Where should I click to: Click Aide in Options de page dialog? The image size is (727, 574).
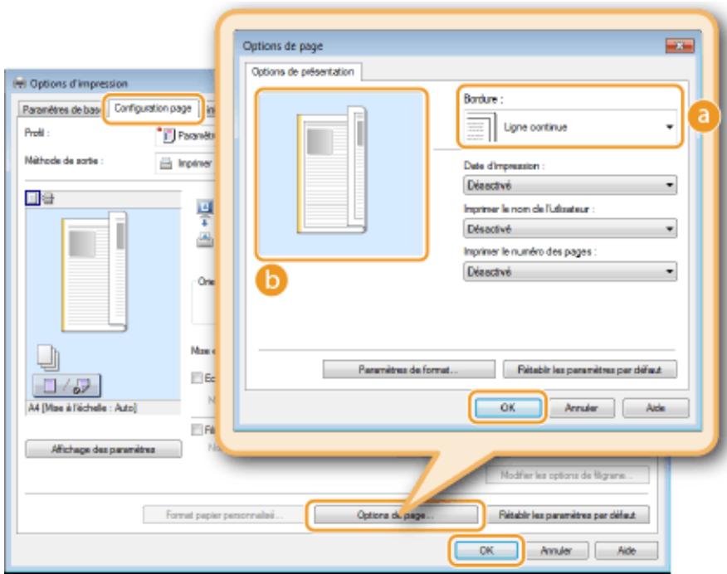(x=656, y=407)
